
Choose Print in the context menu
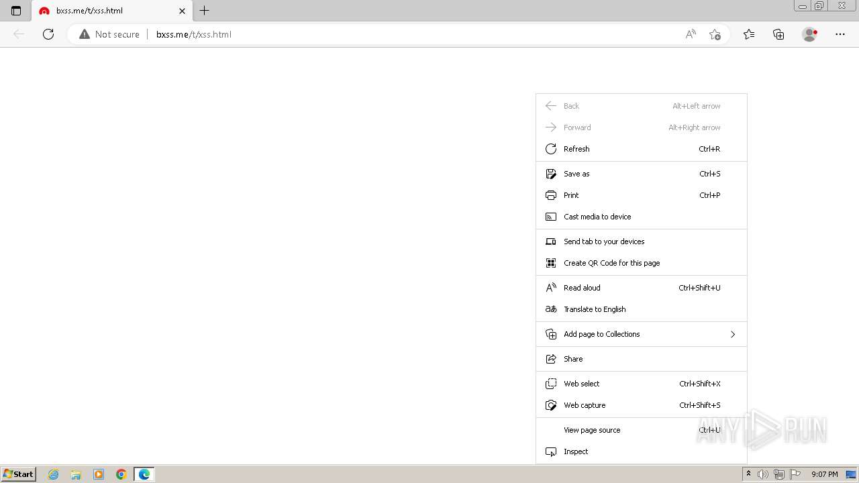pyautogui.click(x=642, y=195)
